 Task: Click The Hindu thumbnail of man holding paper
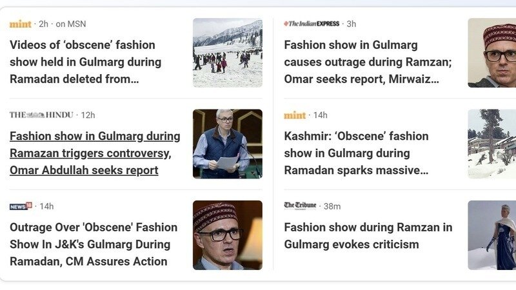click(x=228, y=144)
